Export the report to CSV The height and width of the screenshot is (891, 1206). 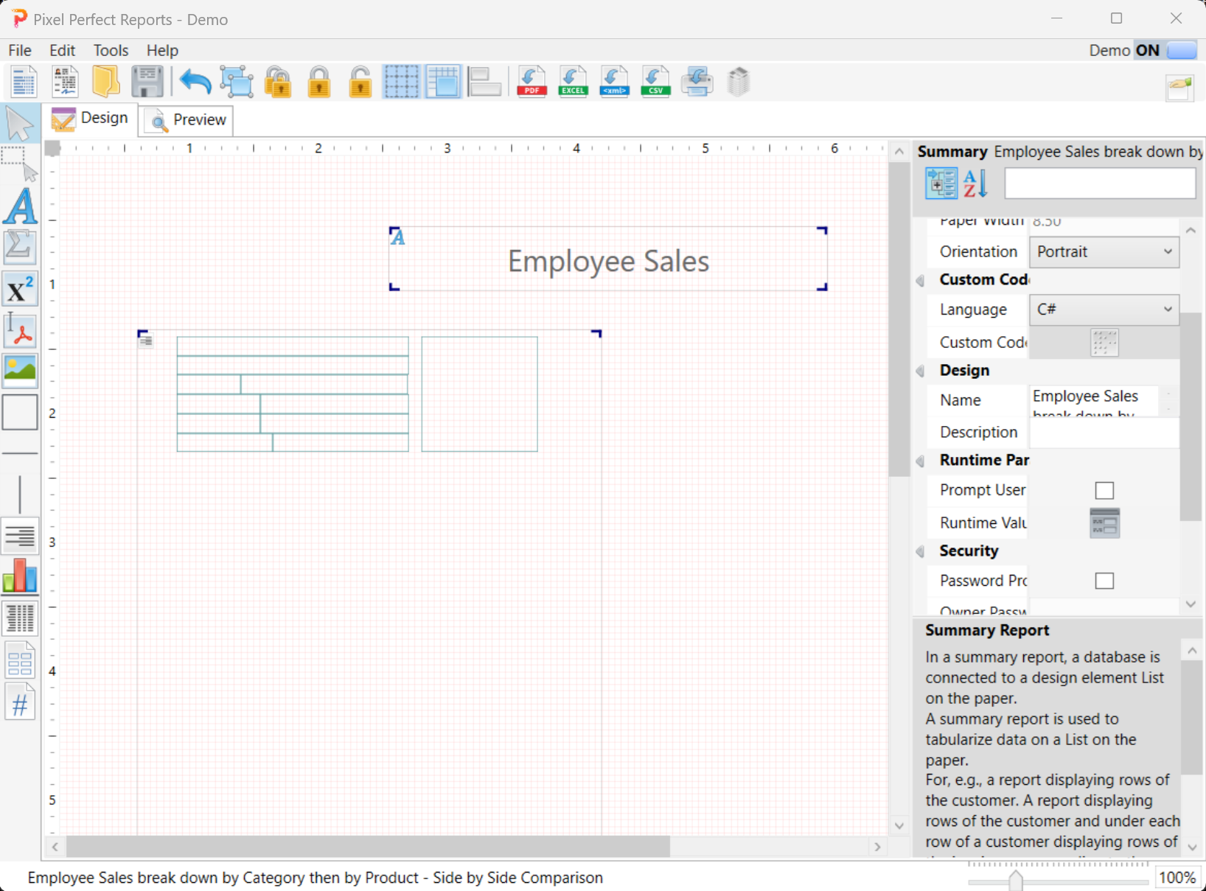655,81
